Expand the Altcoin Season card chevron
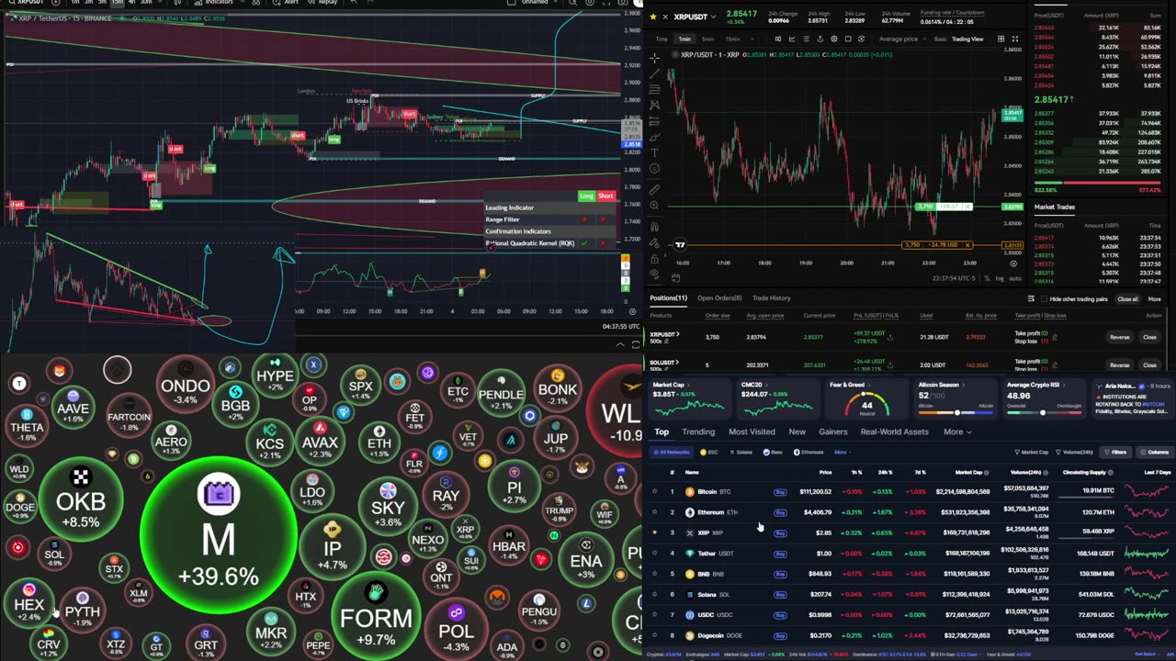 click(x=962, y=386)
